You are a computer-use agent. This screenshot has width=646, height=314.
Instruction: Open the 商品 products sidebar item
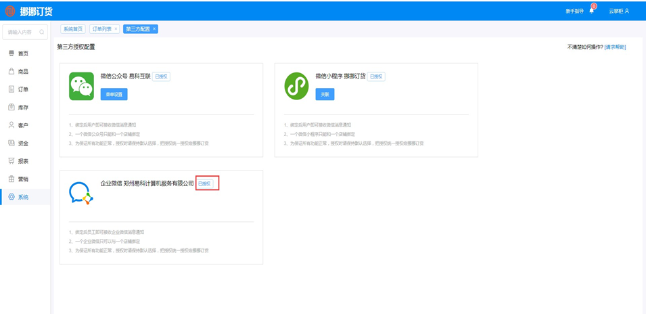[23, 71]
